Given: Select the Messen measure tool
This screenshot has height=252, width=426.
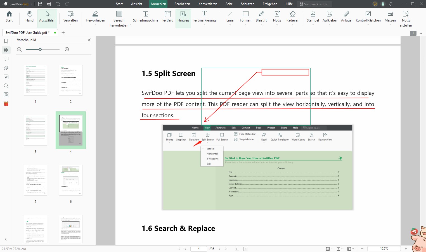Looking at the screenshot, I should click(390, 17).
